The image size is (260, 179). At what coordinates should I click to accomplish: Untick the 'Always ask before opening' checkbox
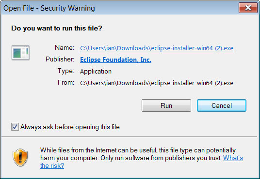tap(15, 127)
